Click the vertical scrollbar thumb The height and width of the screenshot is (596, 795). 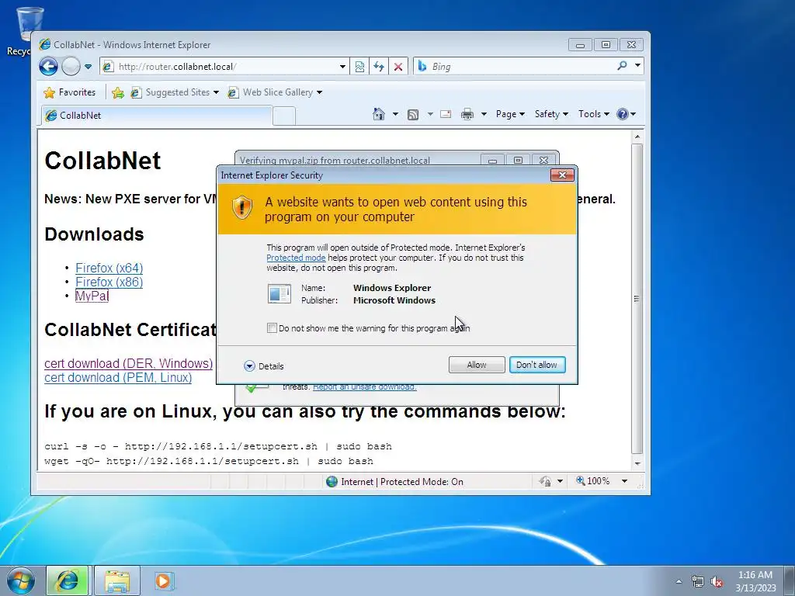click(x=637, y=299)
